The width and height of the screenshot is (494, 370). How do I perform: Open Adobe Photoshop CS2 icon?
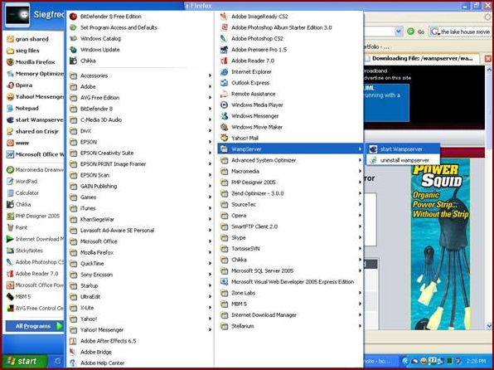[224, 38]
